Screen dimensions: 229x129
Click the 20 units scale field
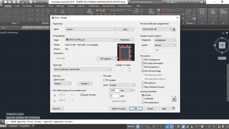click(114, 96)
